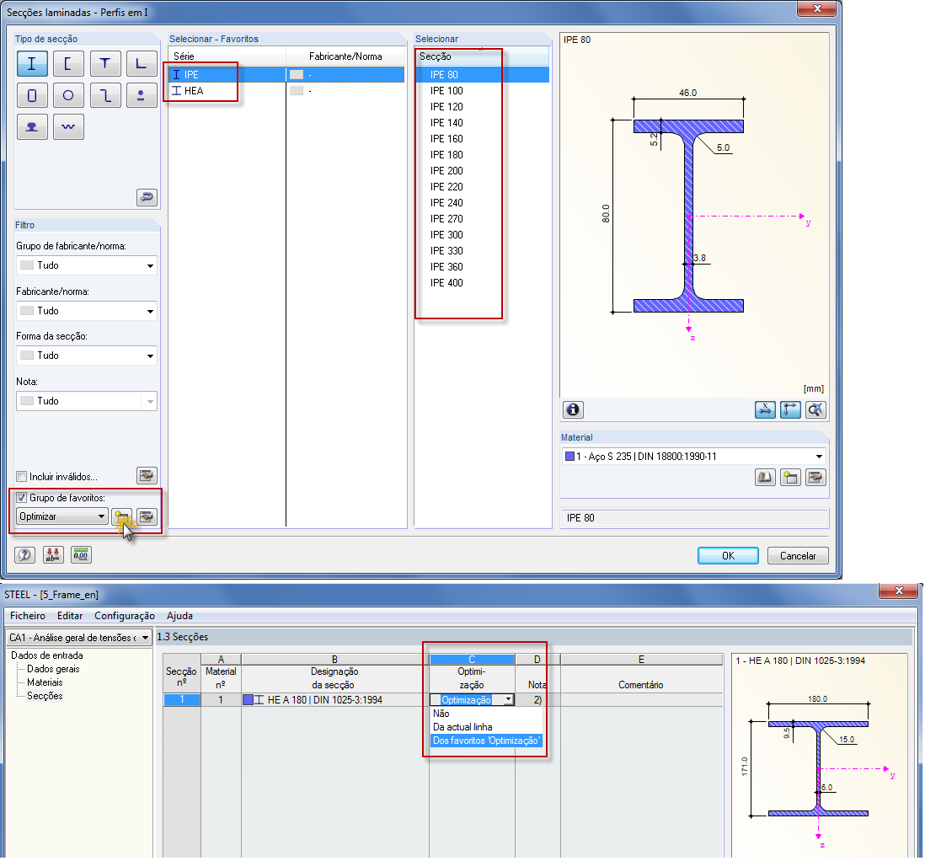The image size is (925, 861).
Task: Click the Fabricante/Norma column header
Action: tap(345, 56)
